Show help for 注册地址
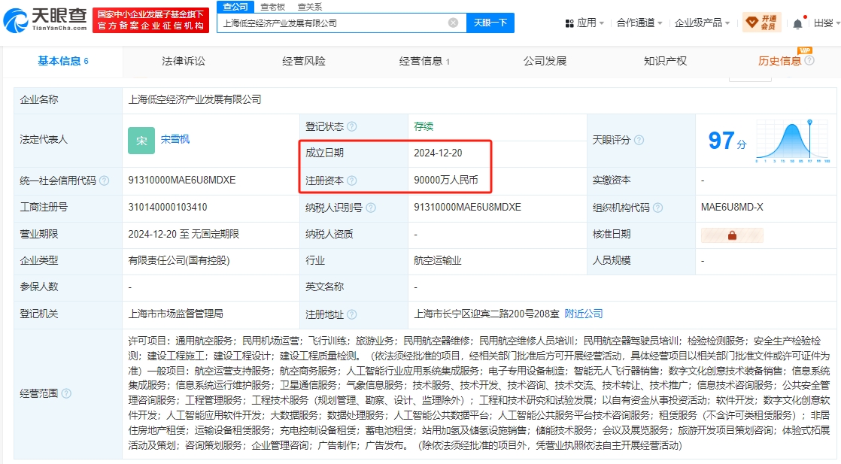The width and height of the screenshot is (841, 464). (352, 314)
